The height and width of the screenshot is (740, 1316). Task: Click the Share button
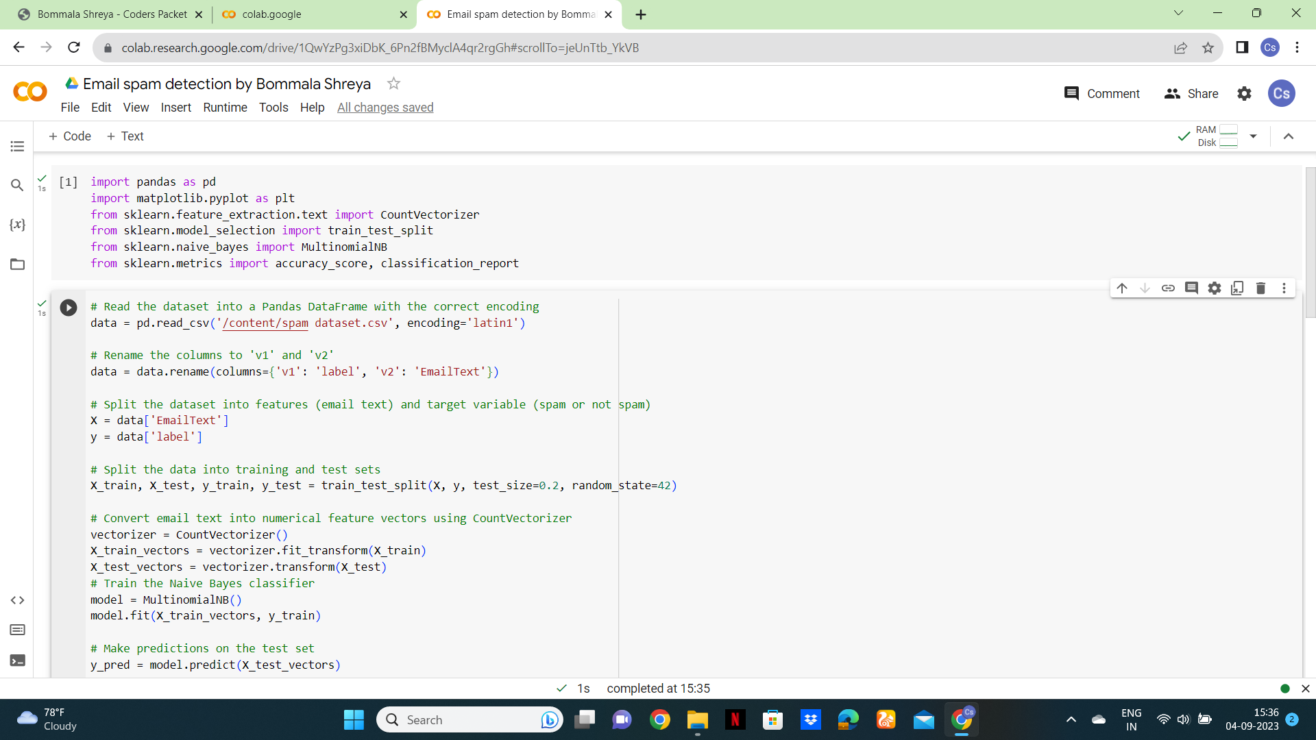(x=1191, y=94)
